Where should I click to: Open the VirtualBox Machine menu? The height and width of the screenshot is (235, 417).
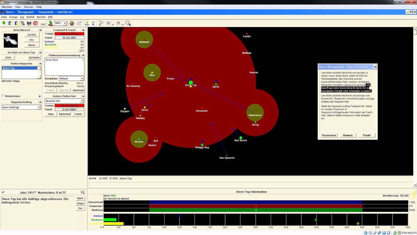7,7
